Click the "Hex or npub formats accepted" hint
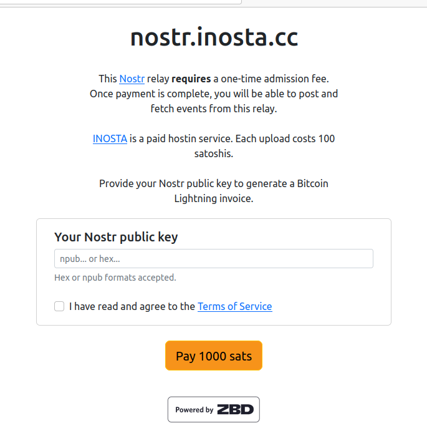The image size is (427, 431). pos(115,278)
